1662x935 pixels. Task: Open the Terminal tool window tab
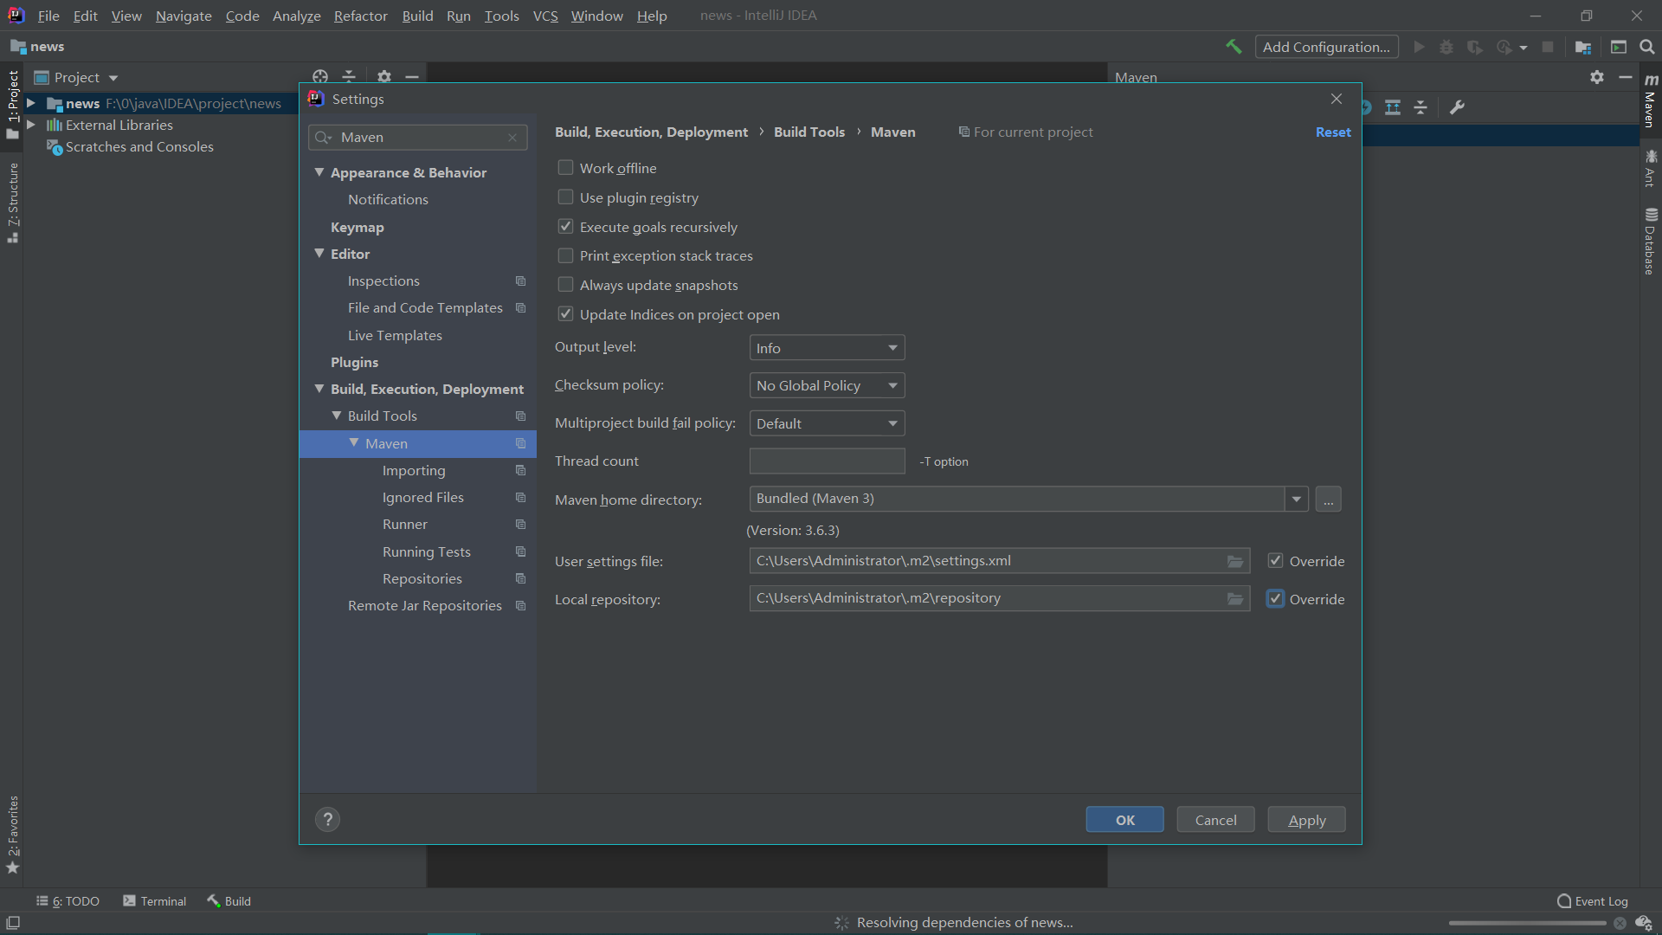[x=154, y=901]
